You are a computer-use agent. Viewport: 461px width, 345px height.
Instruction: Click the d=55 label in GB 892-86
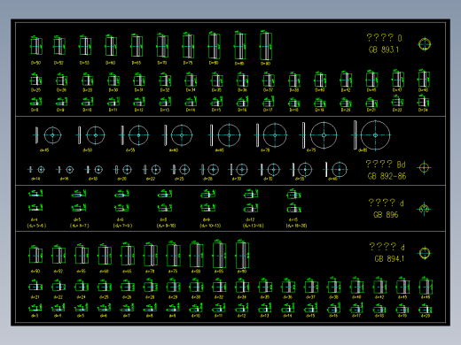130,150
